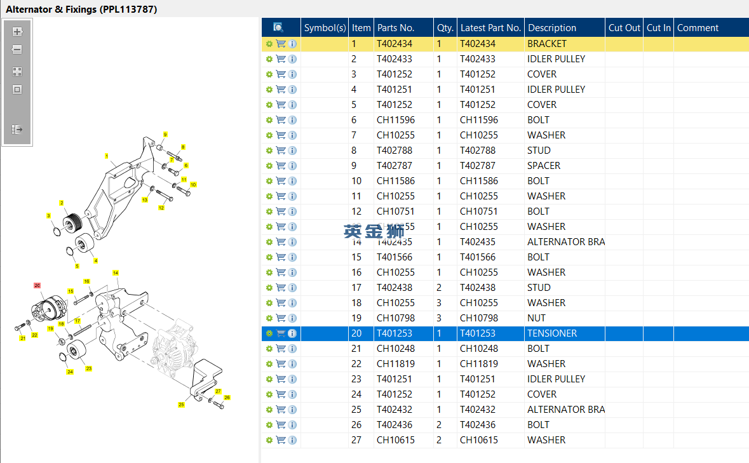Click the gear icon for item 3 COVER

pyautogui.click(x=269, y=74)
